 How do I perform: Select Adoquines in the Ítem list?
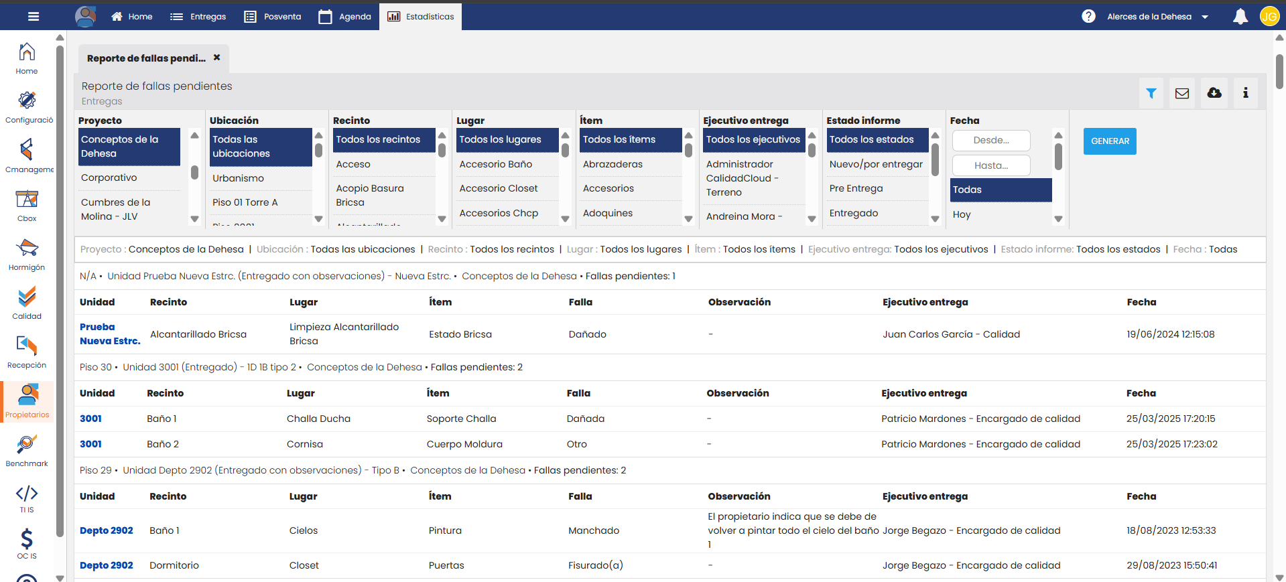point(631,213)
